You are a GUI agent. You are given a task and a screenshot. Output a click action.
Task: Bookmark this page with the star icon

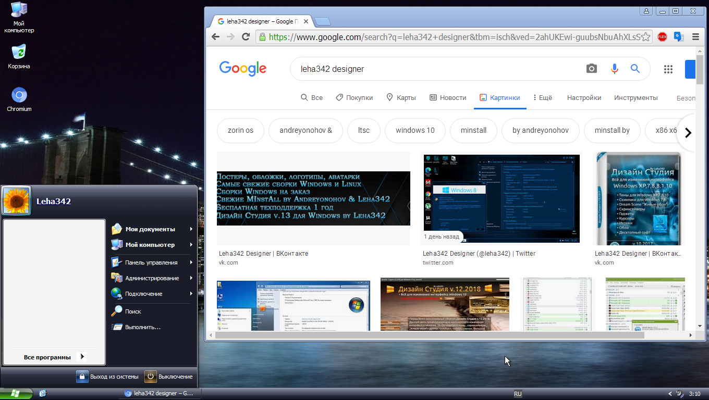[x=645, y=37]
